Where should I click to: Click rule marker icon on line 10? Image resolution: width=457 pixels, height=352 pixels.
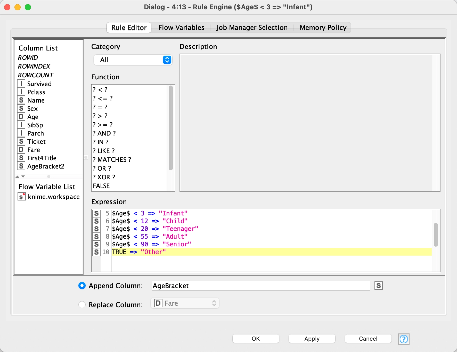(x=96, y=252)
